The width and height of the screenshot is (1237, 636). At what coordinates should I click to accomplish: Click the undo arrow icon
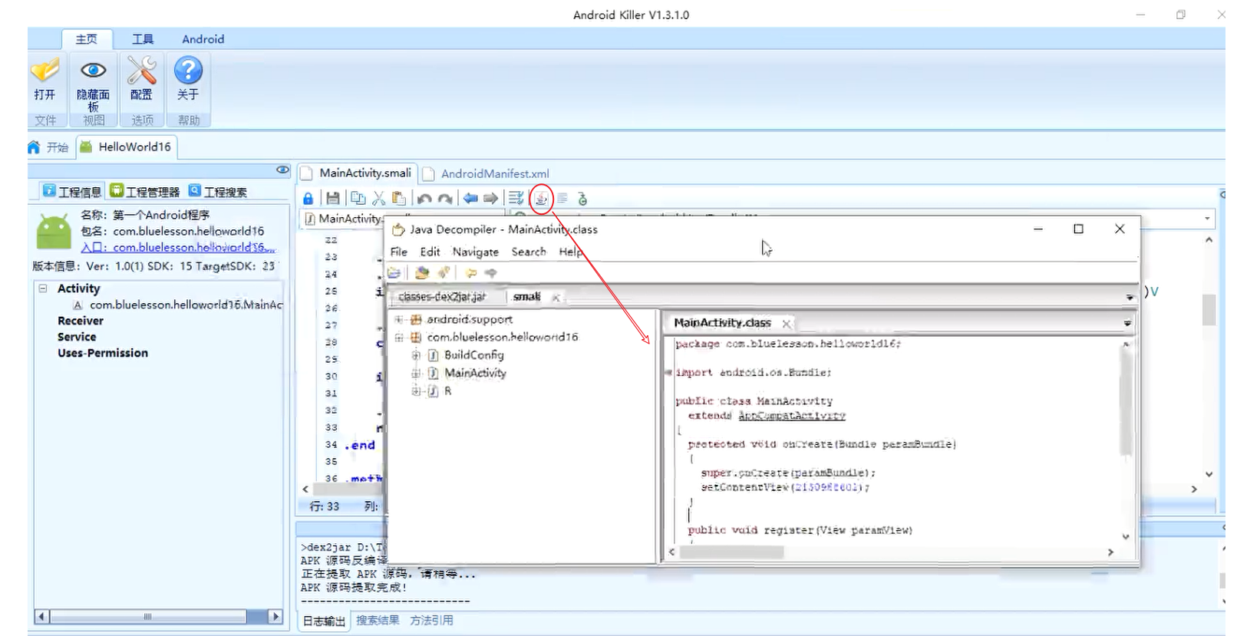click(425, 199)
